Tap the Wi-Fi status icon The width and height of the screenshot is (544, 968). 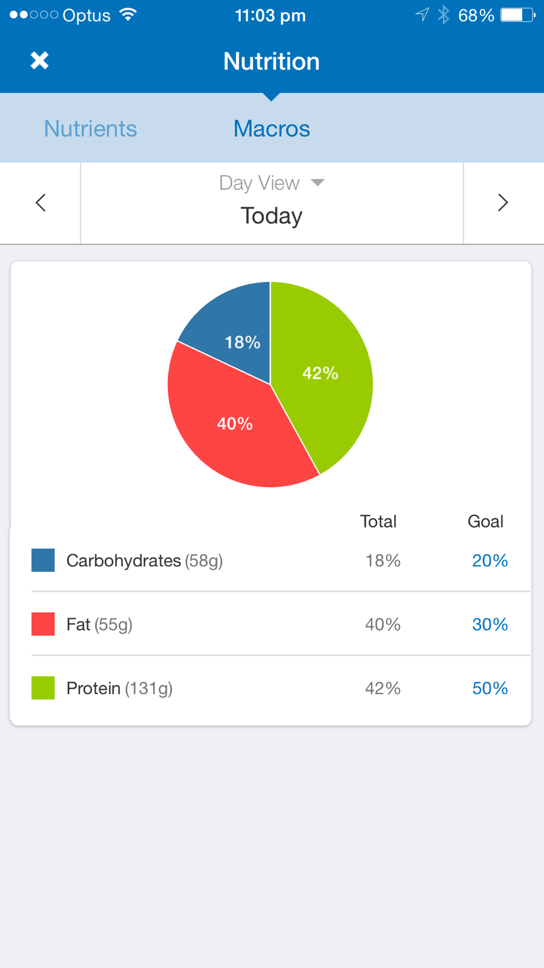128,15
